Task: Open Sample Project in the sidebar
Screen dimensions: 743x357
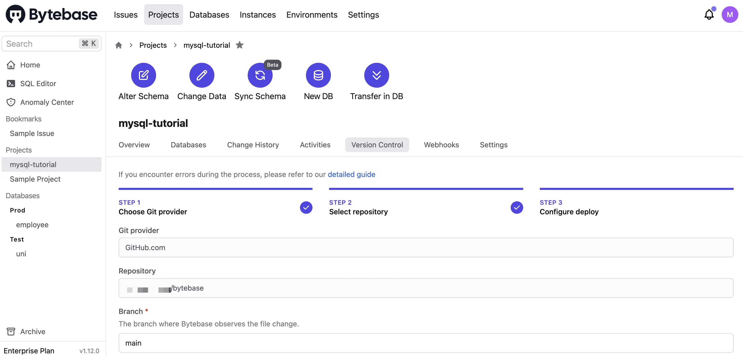Action: pyautogui.click(x=35, y=179)
